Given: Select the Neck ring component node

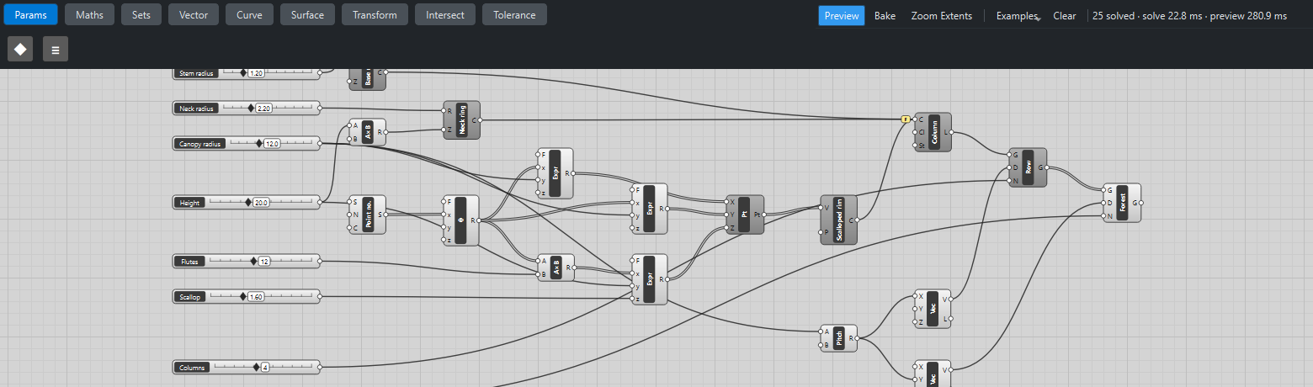Looking at the screenshot, I should click(x=461, y=120).
